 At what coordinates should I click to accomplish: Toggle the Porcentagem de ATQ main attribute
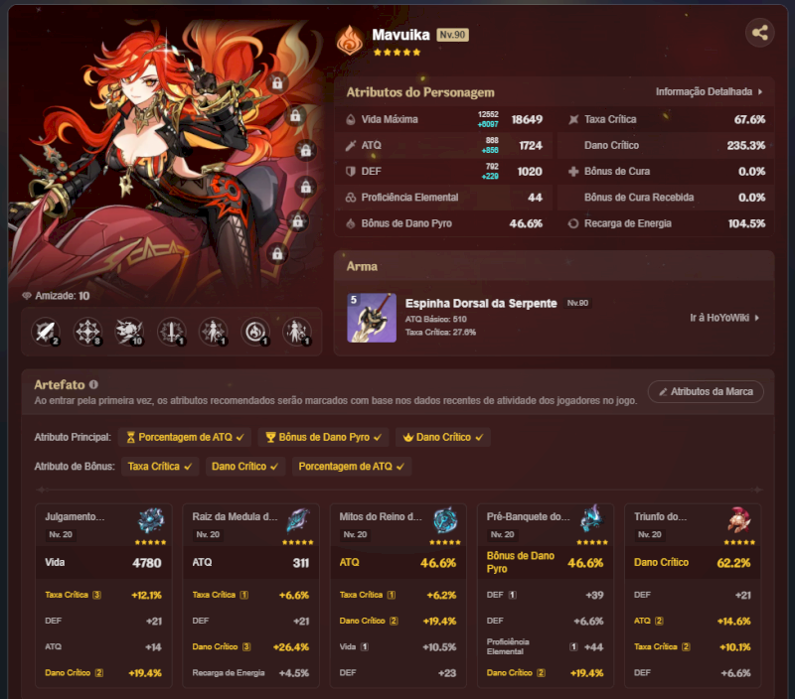coord(185,437)
